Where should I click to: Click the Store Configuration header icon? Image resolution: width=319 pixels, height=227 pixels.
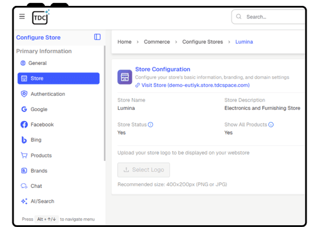click(x=125, y=77)
